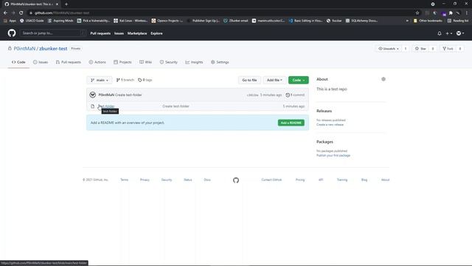Expand the green Code dropdown
The height and width of the screenshot is (266, 472).
pos(298,80)
